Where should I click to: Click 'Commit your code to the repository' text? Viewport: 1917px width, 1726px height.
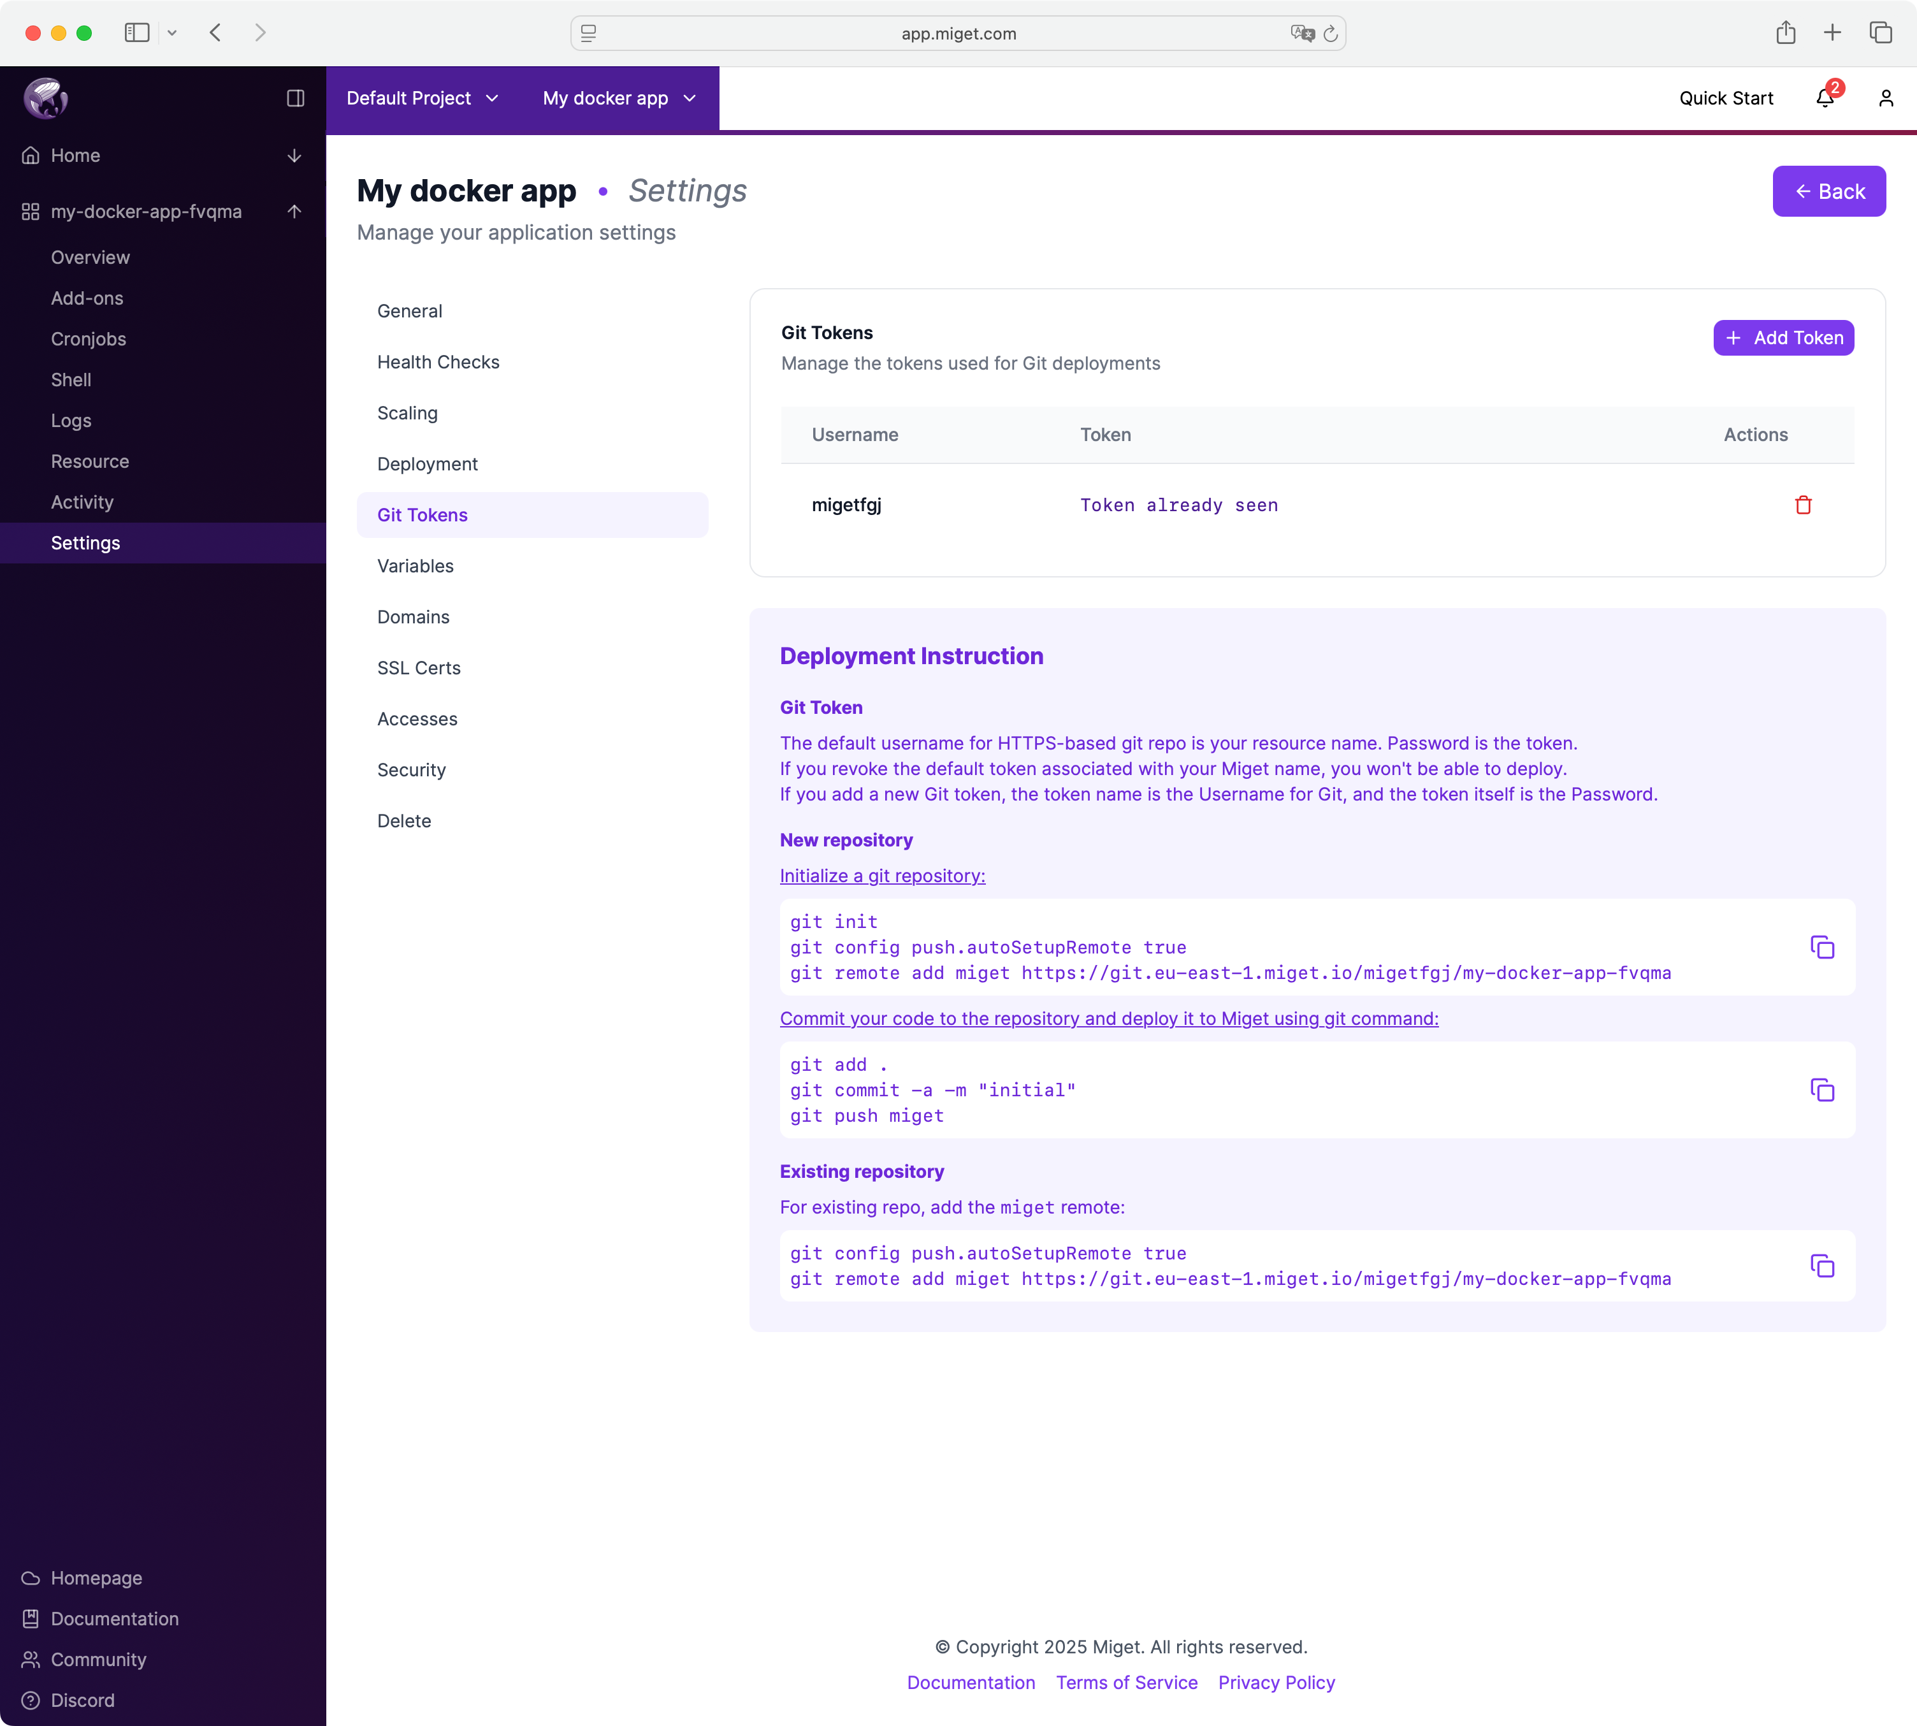1108,1018
